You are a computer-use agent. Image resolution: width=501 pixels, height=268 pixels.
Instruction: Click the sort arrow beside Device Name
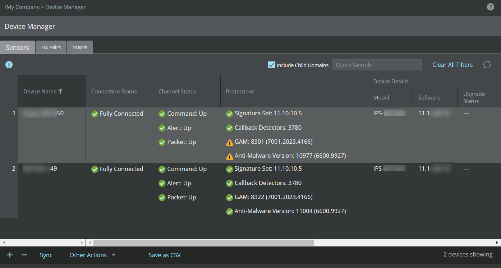tap(60, 91)
